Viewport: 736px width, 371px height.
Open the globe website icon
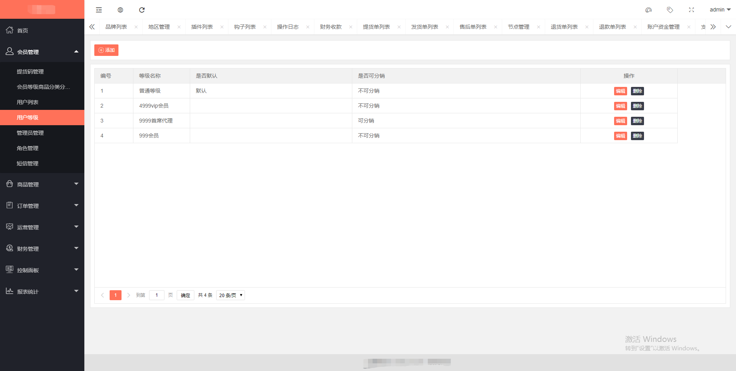pos(120,10)
